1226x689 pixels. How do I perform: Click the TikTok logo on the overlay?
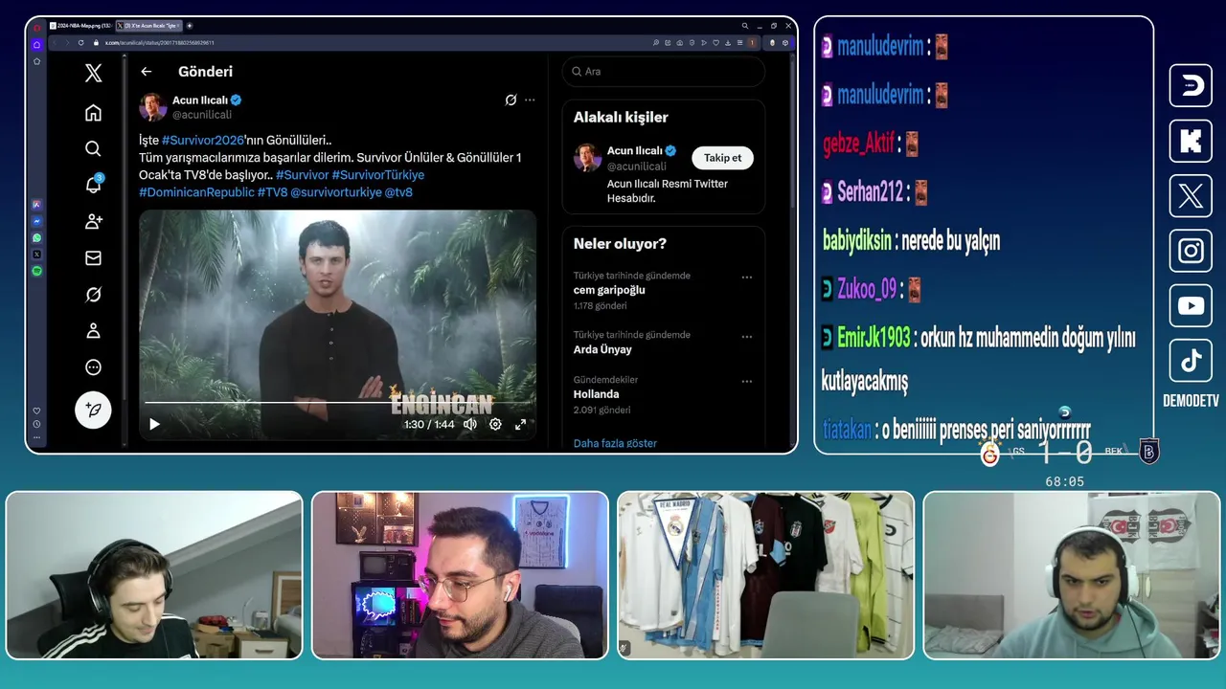(1191, 361)
